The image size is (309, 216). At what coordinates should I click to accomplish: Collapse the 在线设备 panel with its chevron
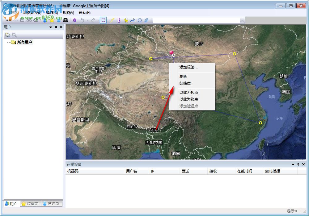tap(293, 164)
